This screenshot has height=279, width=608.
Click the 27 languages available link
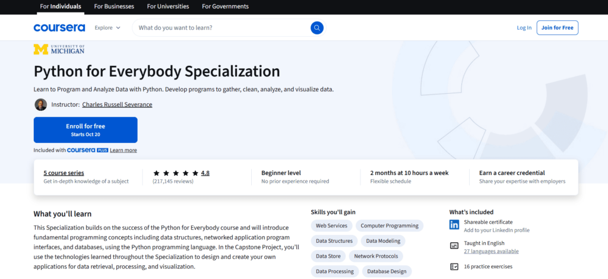[x=491, y=252]
